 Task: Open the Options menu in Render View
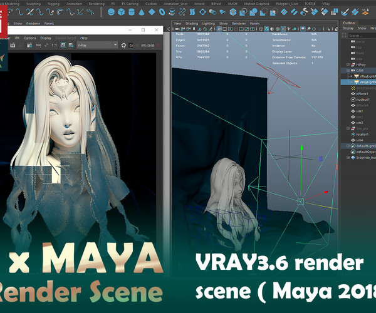coord(29,38)
